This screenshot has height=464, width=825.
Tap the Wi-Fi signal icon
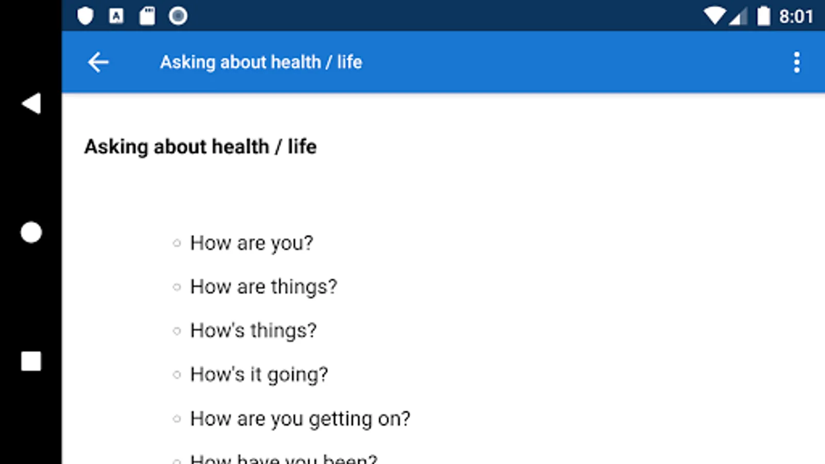(715, 16)
